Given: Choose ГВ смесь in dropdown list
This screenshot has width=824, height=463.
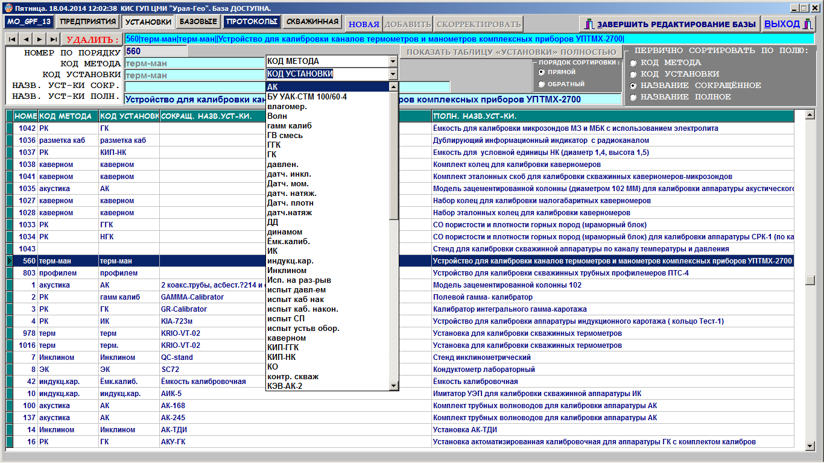Looking at the screenshot, I should (328, 136).
